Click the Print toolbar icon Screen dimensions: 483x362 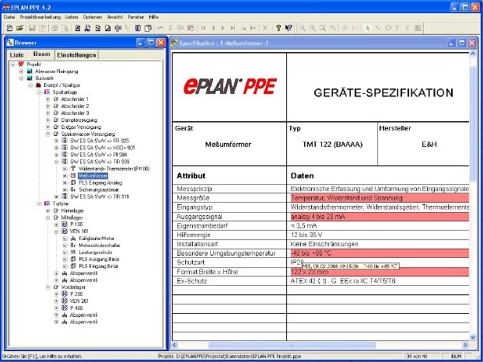click(x=54, y=28)
